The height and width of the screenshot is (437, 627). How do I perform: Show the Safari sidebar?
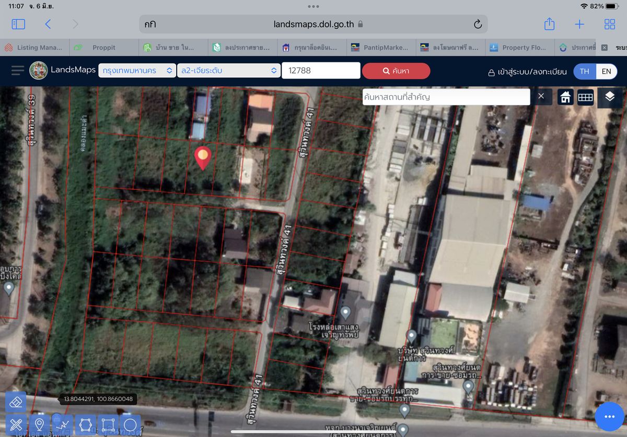[18, 24]
